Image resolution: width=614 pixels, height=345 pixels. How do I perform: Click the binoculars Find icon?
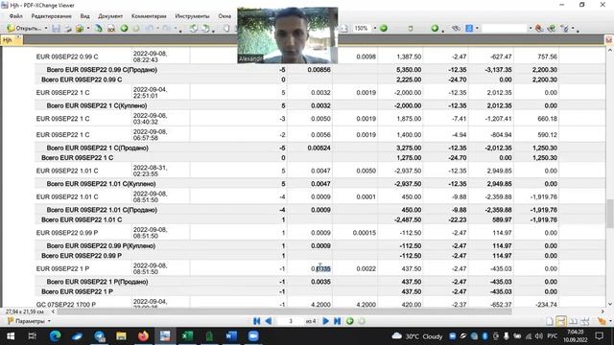(x=456, y=28)
